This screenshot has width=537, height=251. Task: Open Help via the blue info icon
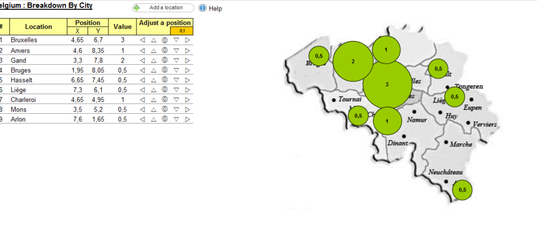[202, 8]
